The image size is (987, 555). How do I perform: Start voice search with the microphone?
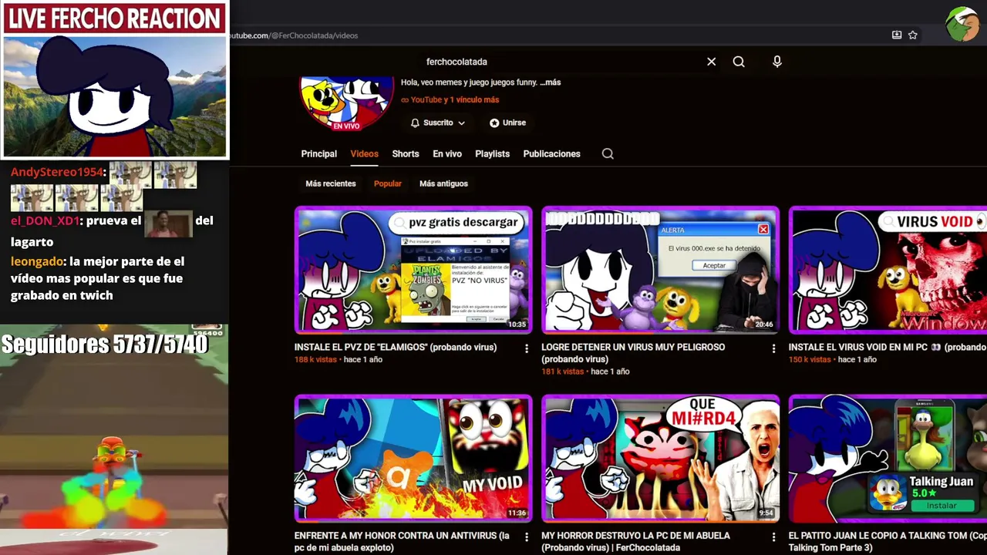tap(777, 62)
